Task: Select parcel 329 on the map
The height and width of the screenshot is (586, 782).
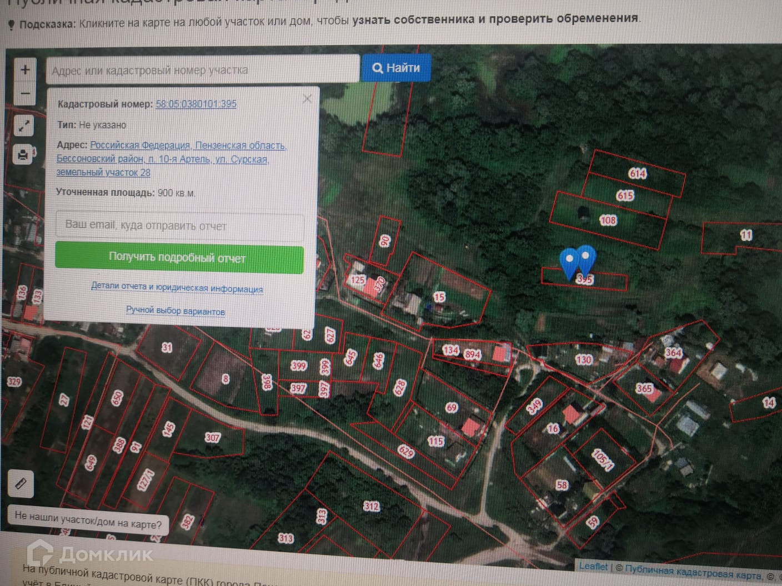Action: click(x=14, y=382)
